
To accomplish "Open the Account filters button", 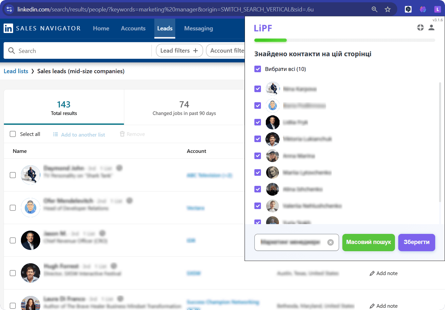I will click(x=226, y=51).
